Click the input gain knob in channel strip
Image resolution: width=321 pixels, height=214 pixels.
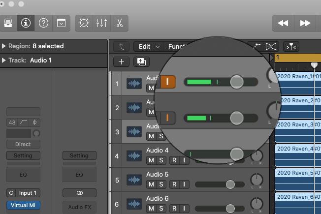36,133
